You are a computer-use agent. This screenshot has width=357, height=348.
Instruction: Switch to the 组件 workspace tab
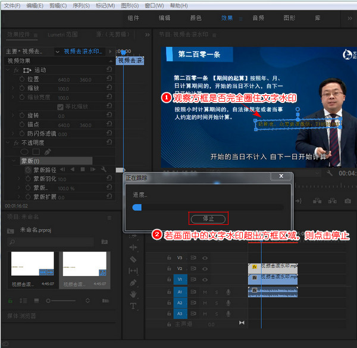click(x=133, y=18)
